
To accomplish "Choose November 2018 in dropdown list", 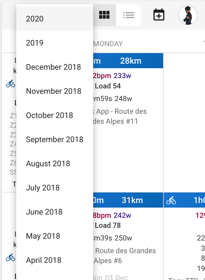I will (x=55, y=91).
